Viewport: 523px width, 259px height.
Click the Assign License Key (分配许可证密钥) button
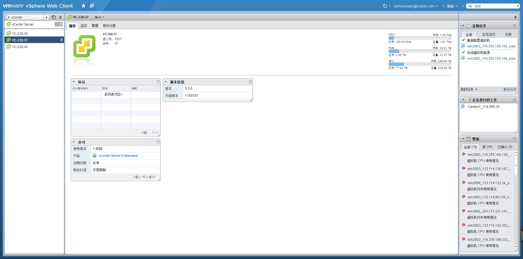[145, 177]
